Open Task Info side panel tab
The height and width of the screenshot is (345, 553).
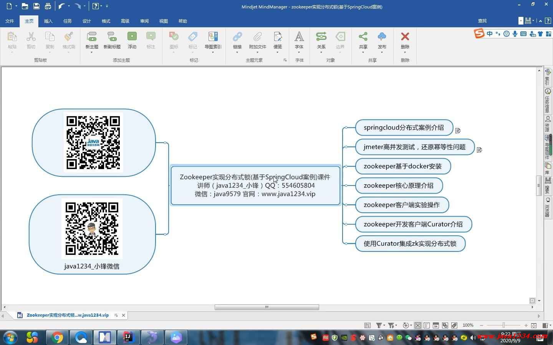click(x=548, y=100)
